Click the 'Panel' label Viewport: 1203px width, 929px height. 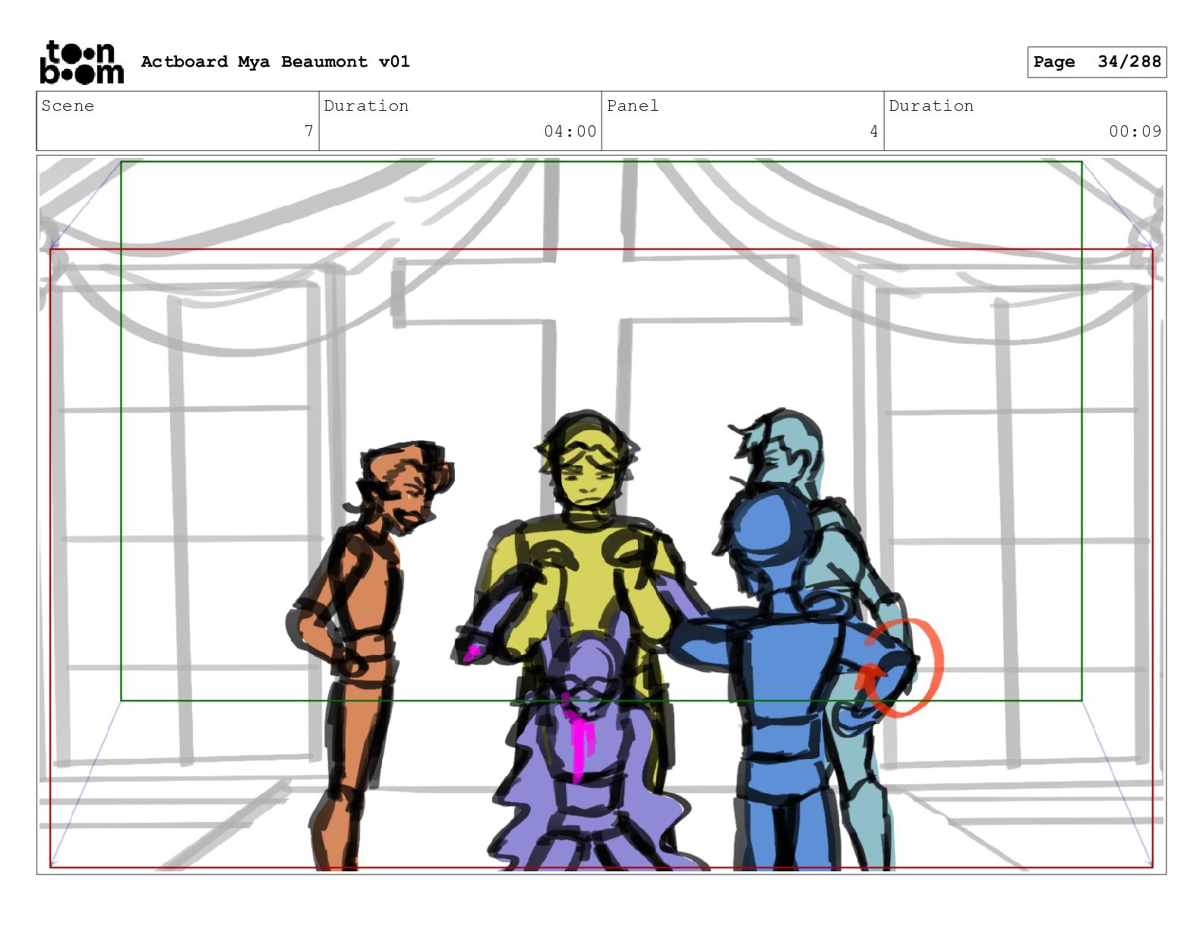click(632, 105)
